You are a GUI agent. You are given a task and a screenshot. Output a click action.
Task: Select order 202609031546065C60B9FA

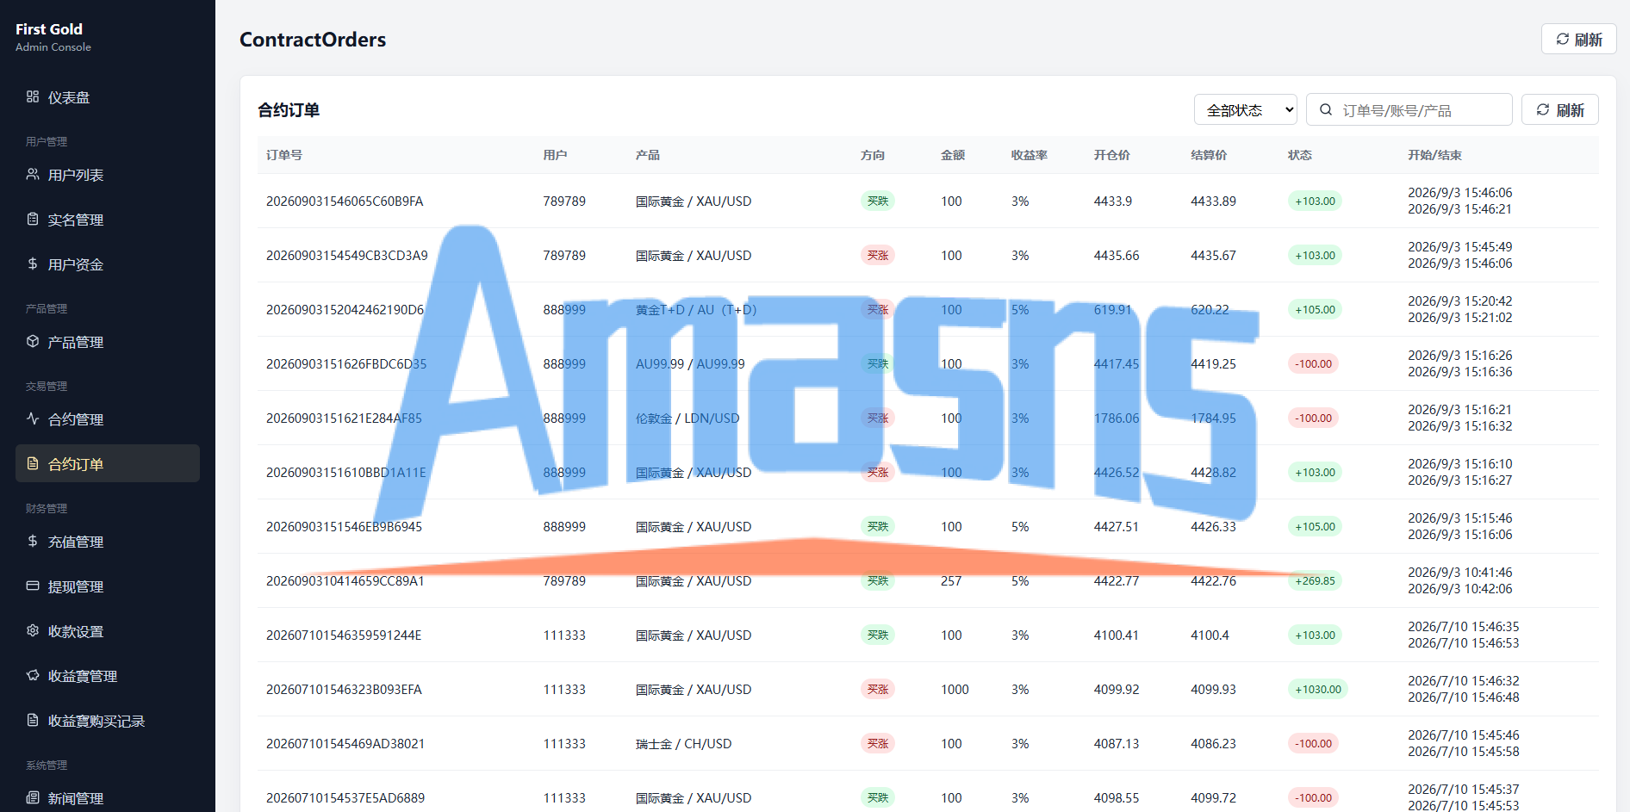[345, 201]
